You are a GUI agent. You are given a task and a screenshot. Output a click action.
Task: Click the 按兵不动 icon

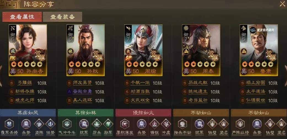point(183,124)
